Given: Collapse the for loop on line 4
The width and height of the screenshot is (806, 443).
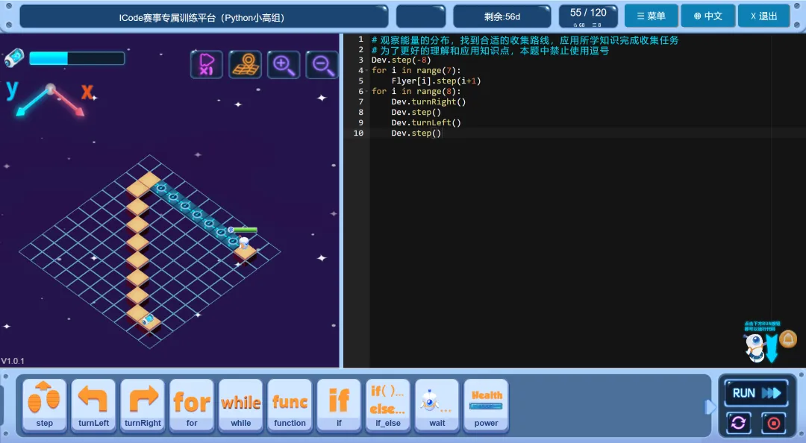Looking at the screenshot, I should (x=367, y=70).
